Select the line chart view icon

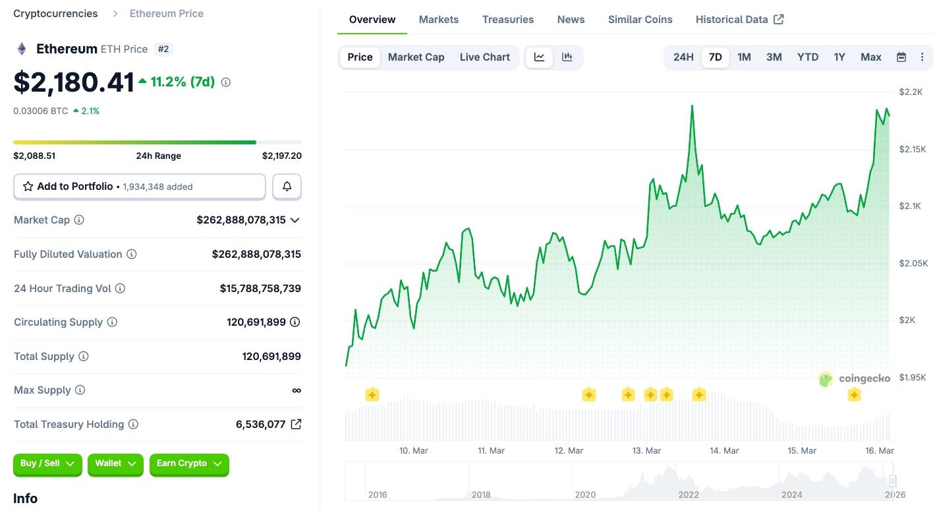tap(538, 57)
